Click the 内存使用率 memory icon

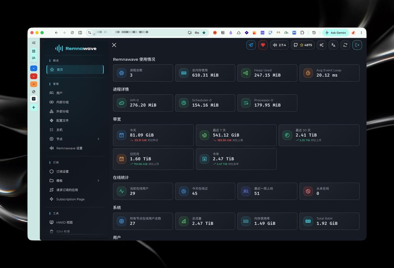246,221
